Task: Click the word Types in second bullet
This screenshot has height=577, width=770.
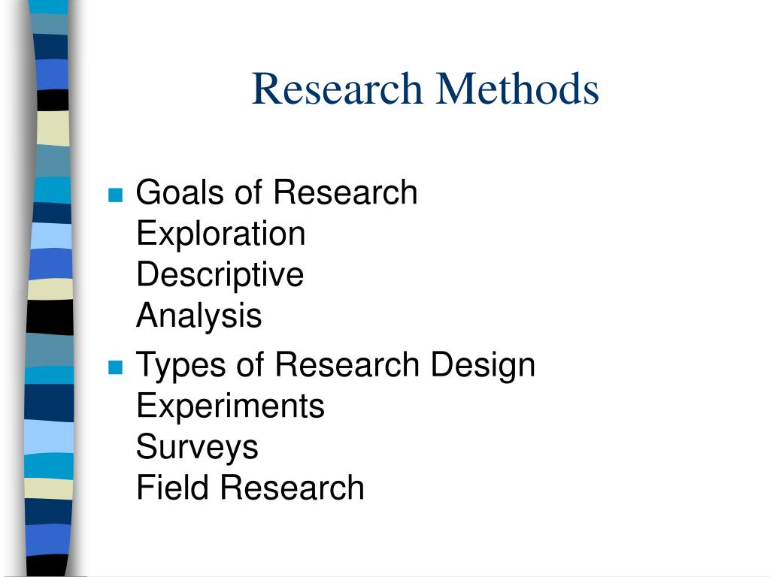Action: point(181,366)
